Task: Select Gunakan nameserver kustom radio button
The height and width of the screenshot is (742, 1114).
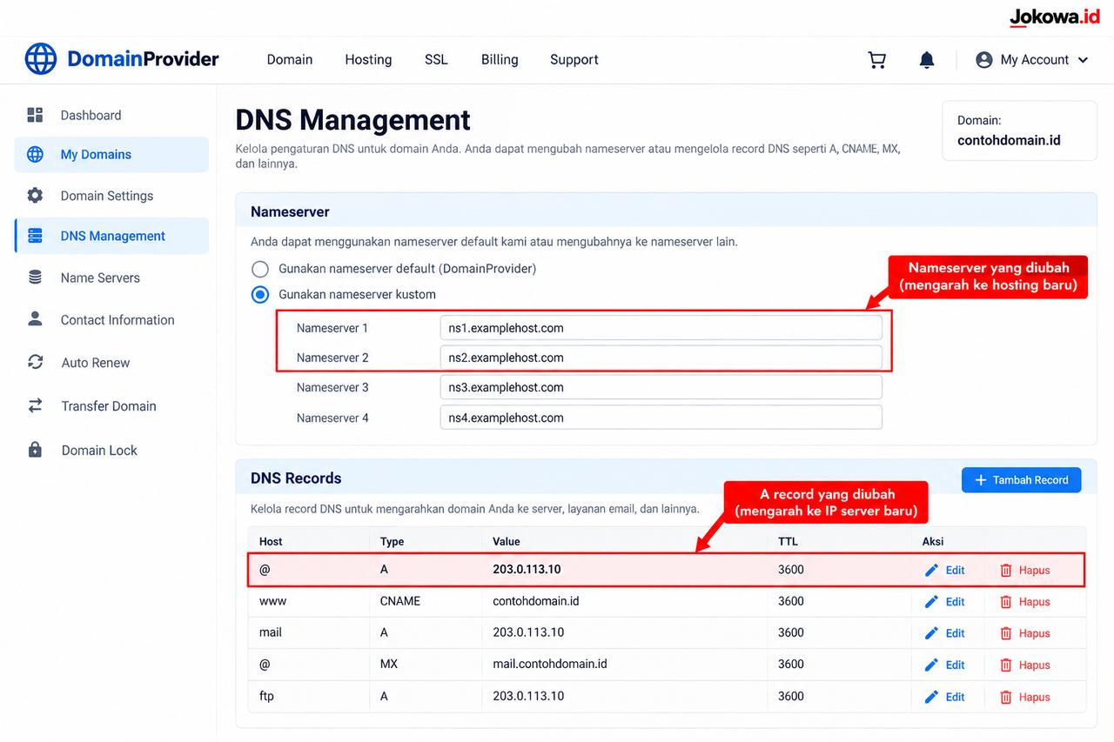Action: 260,295
